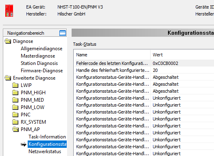Open the PNM_HIGH folder icon
Viewport: 214px width, 156px height.
coord(15,93)
